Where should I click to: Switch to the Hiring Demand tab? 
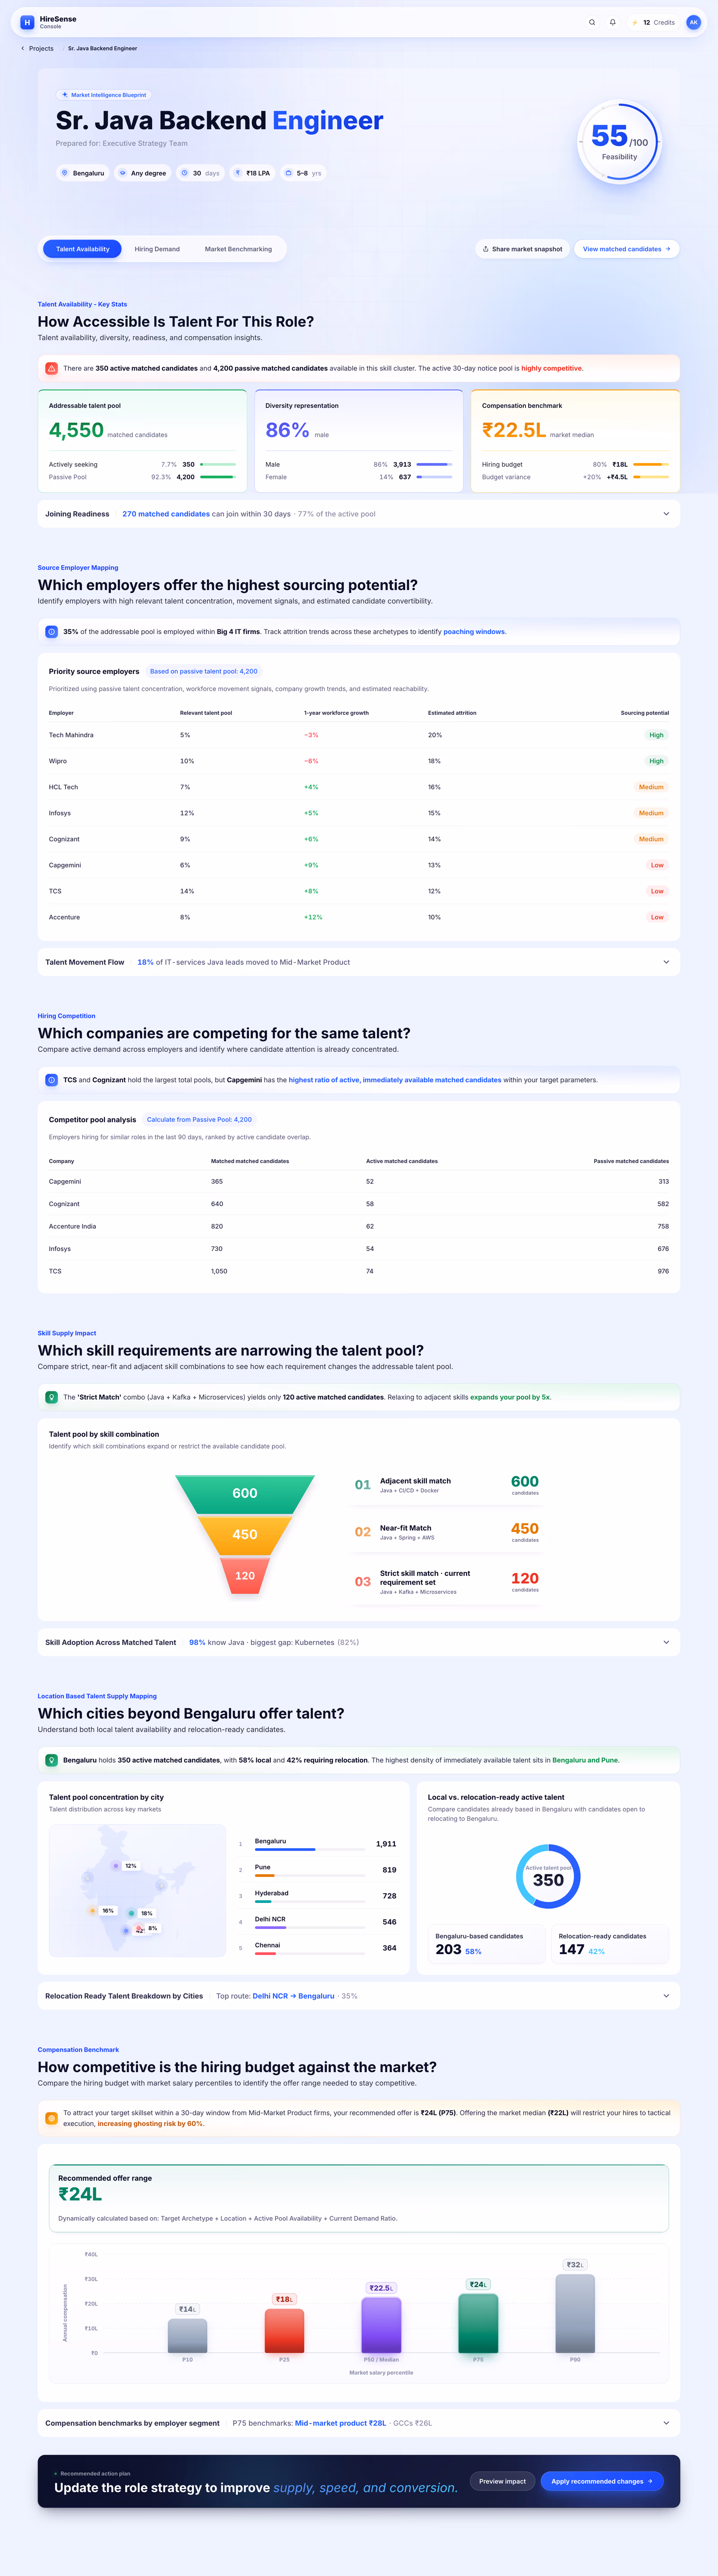157,249
